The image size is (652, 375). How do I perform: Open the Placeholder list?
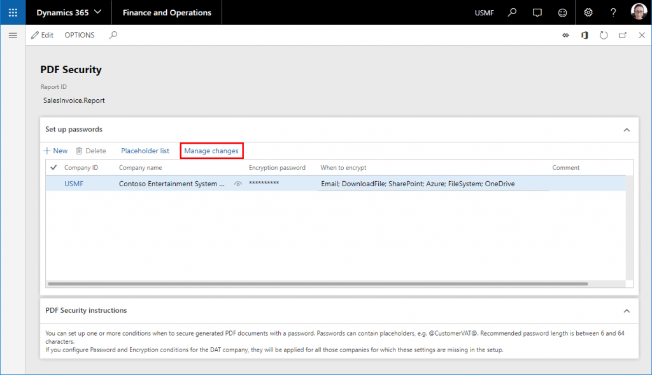tap(145, 151)
